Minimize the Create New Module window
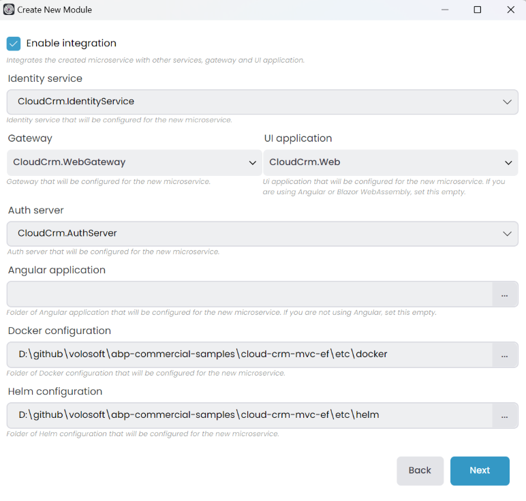Screen dimensions: 526x501 [x=445, y=10]
